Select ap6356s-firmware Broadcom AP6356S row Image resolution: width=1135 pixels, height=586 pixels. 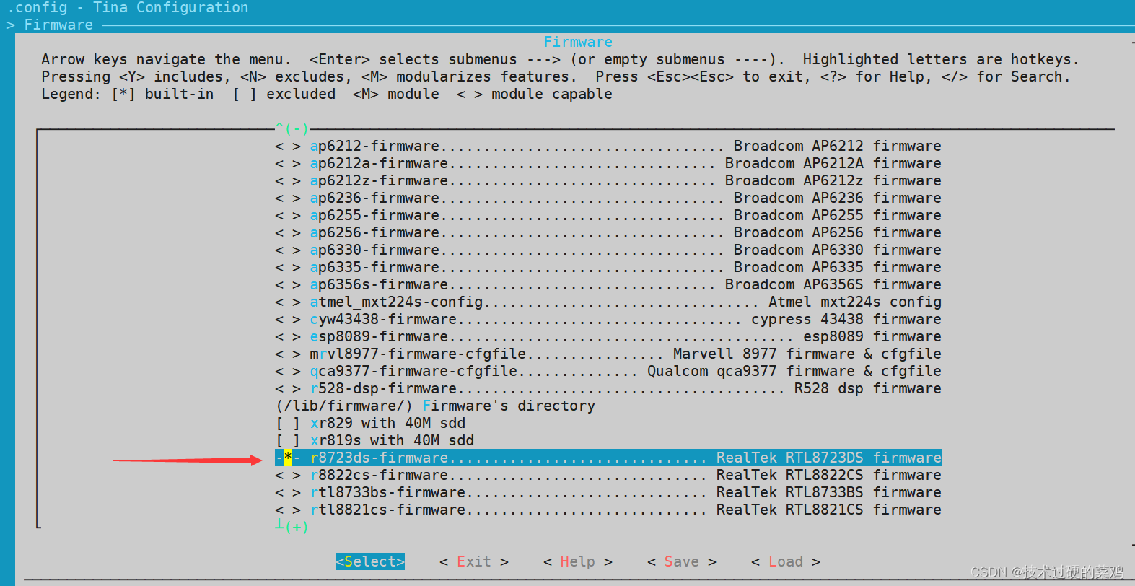608,285
